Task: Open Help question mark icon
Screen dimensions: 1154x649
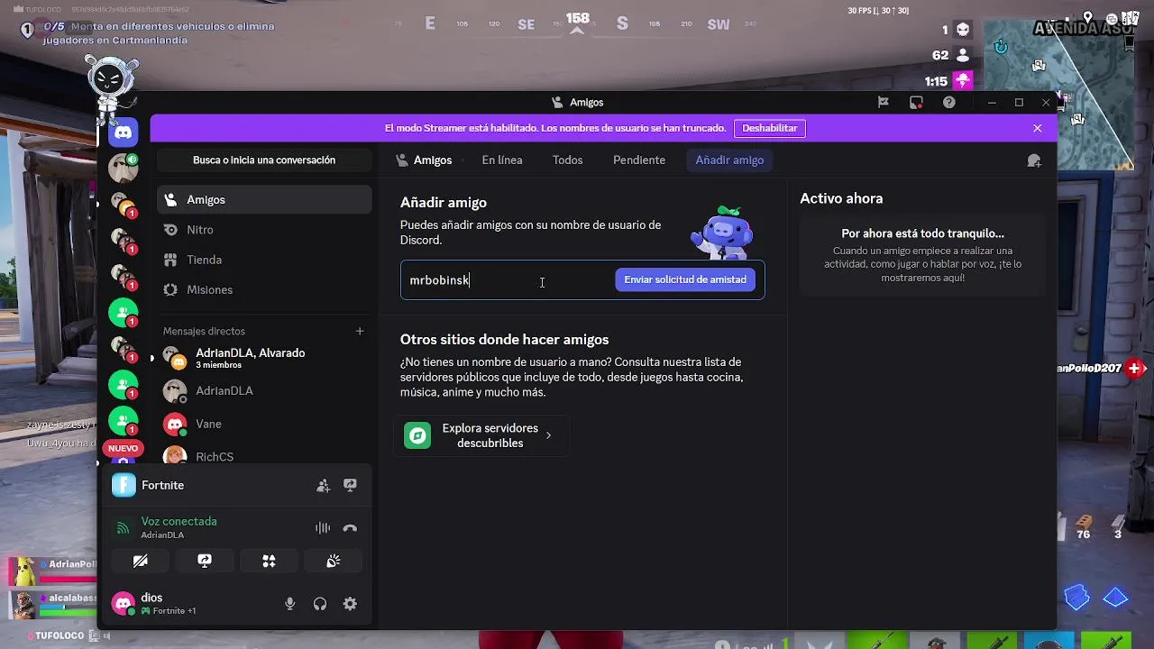Action: (949, 103)
